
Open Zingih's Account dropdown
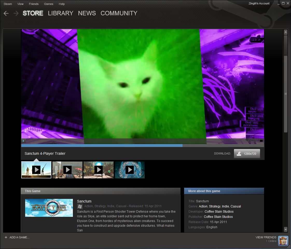[259, 4]
